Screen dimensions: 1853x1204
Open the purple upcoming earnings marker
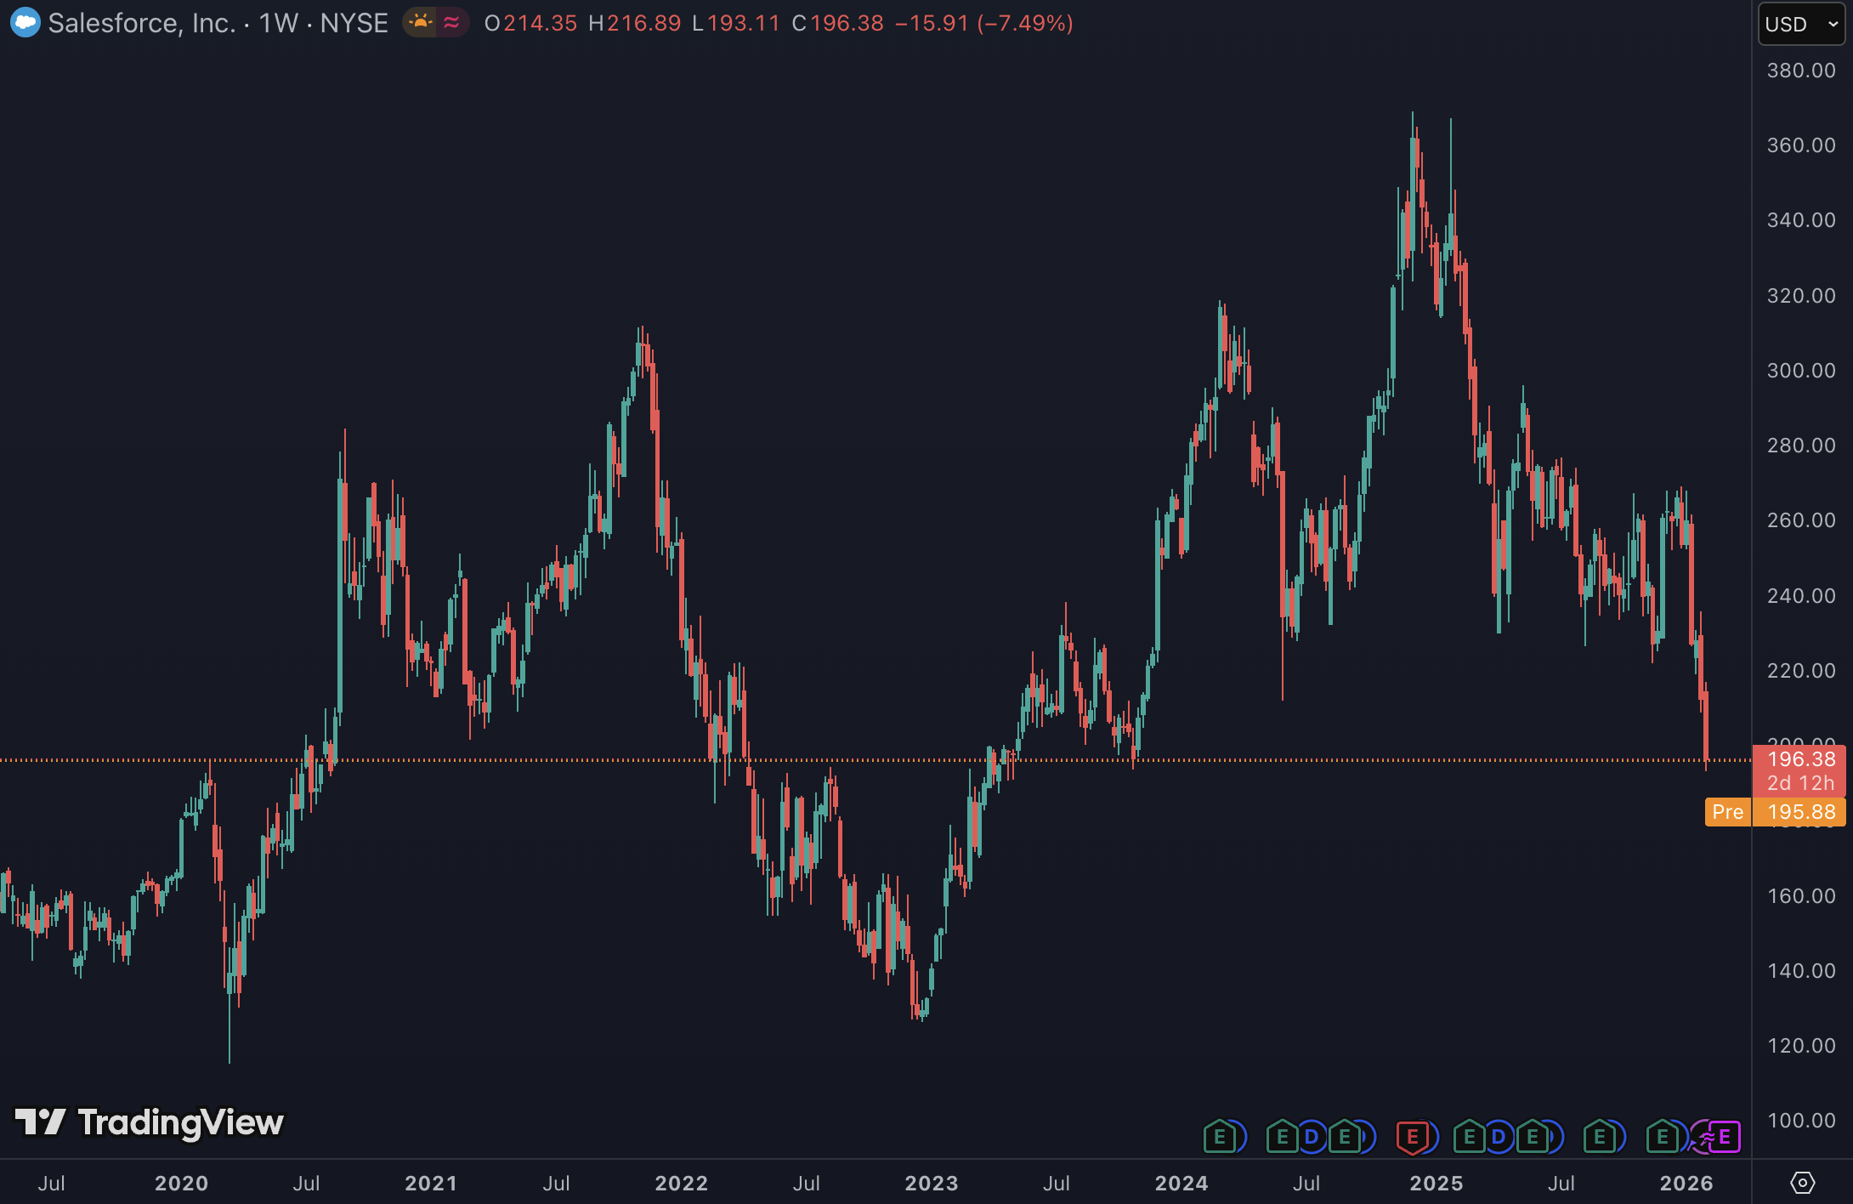pyautogui.click(x=1724, y=1137)
